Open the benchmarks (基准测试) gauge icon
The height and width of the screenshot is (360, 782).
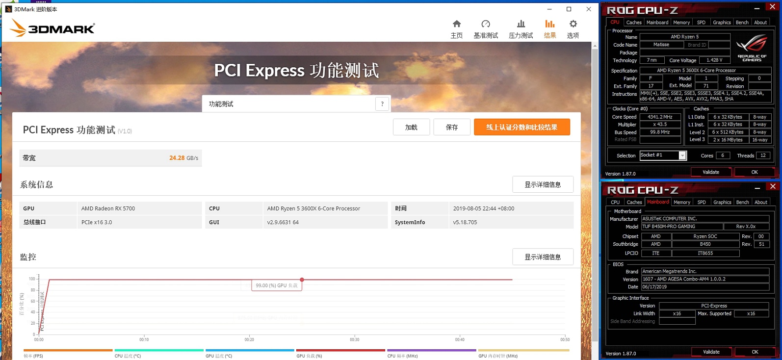[x=486, y=29]
